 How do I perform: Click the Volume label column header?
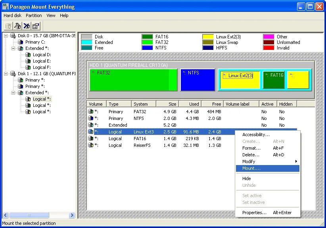point(241,104)
